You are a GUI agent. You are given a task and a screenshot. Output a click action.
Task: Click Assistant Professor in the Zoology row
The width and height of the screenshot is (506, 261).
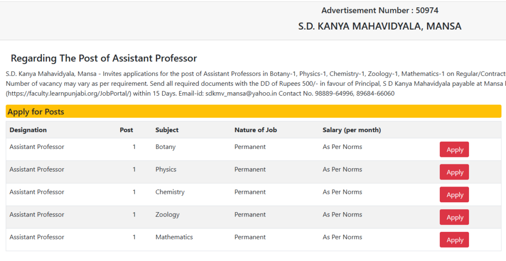(x=37, y=215)
